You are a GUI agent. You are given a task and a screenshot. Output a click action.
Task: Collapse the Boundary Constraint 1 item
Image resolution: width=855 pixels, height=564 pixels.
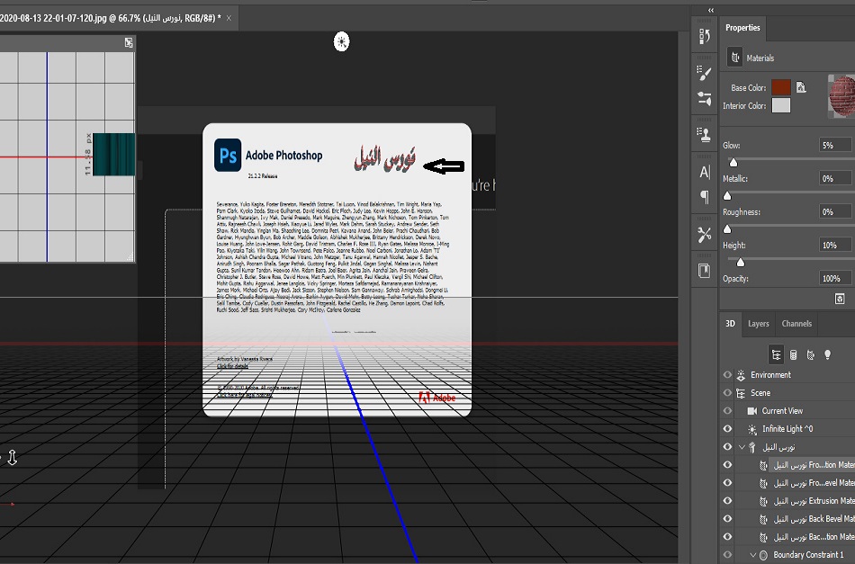(x=753, y=555)
